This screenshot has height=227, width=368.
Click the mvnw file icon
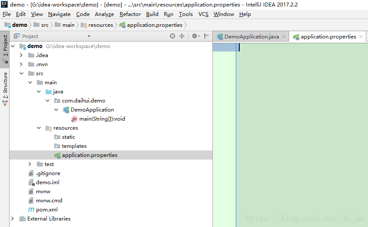31,192
